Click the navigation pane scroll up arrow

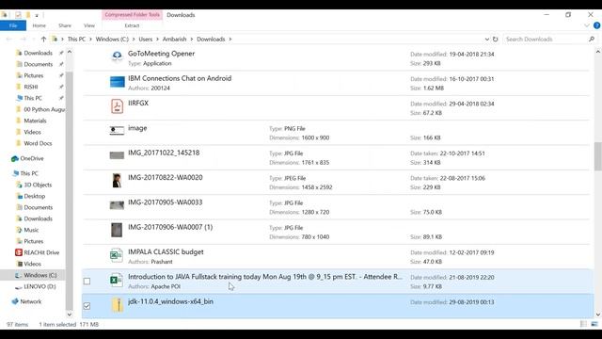point(70,52)
